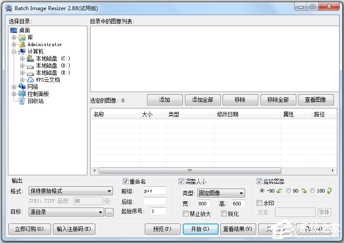This screenshot has height=243, width=344.
Task: Open the 目标 dropdown showing 源目录
Action: (x=66, y=212)
